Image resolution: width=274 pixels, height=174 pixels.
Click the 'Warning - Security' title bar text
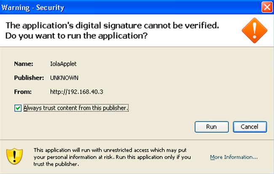point(33,8)
